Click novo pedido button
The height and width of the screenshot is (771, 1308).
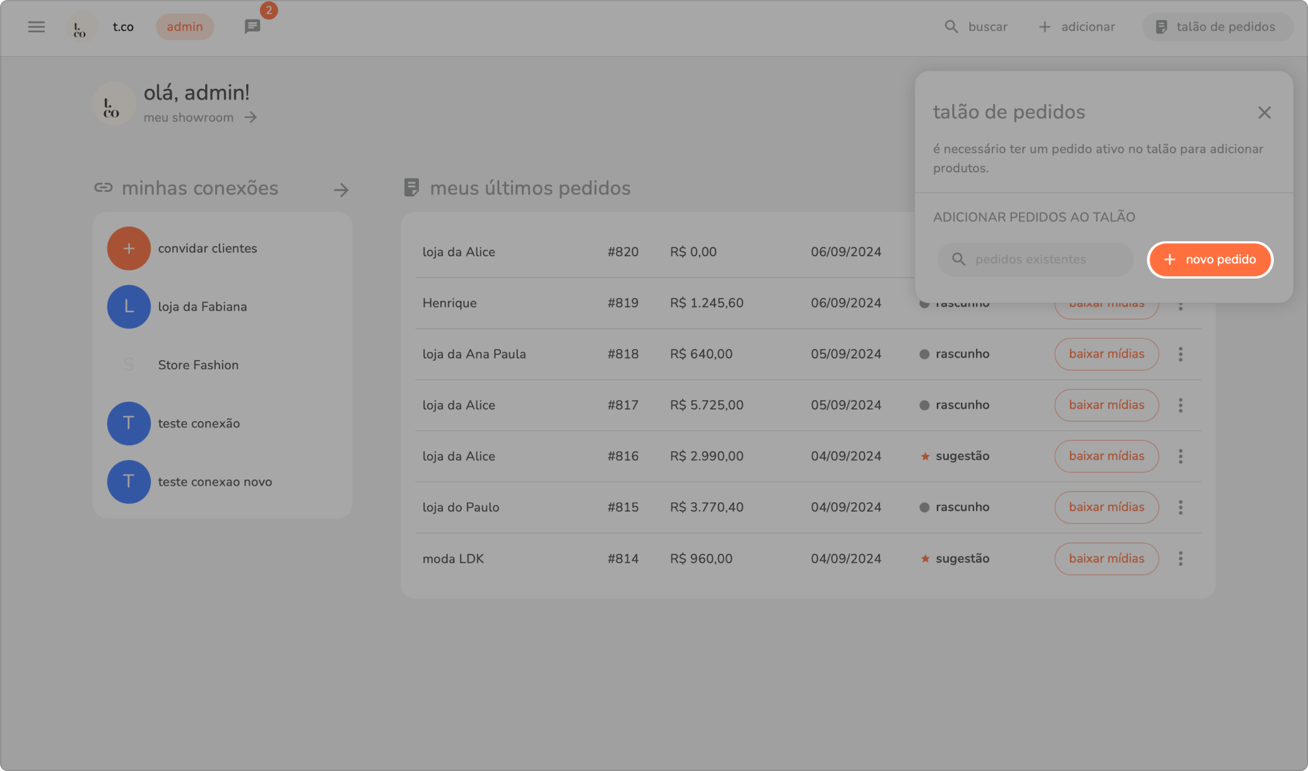[1210, 259]
